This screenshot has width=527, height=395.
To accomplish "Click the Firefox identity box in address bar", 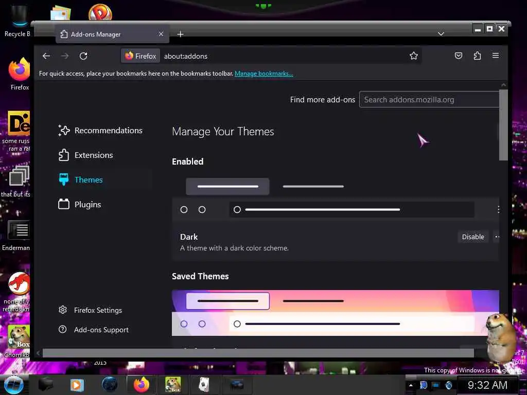I will [x=140, y=56].
